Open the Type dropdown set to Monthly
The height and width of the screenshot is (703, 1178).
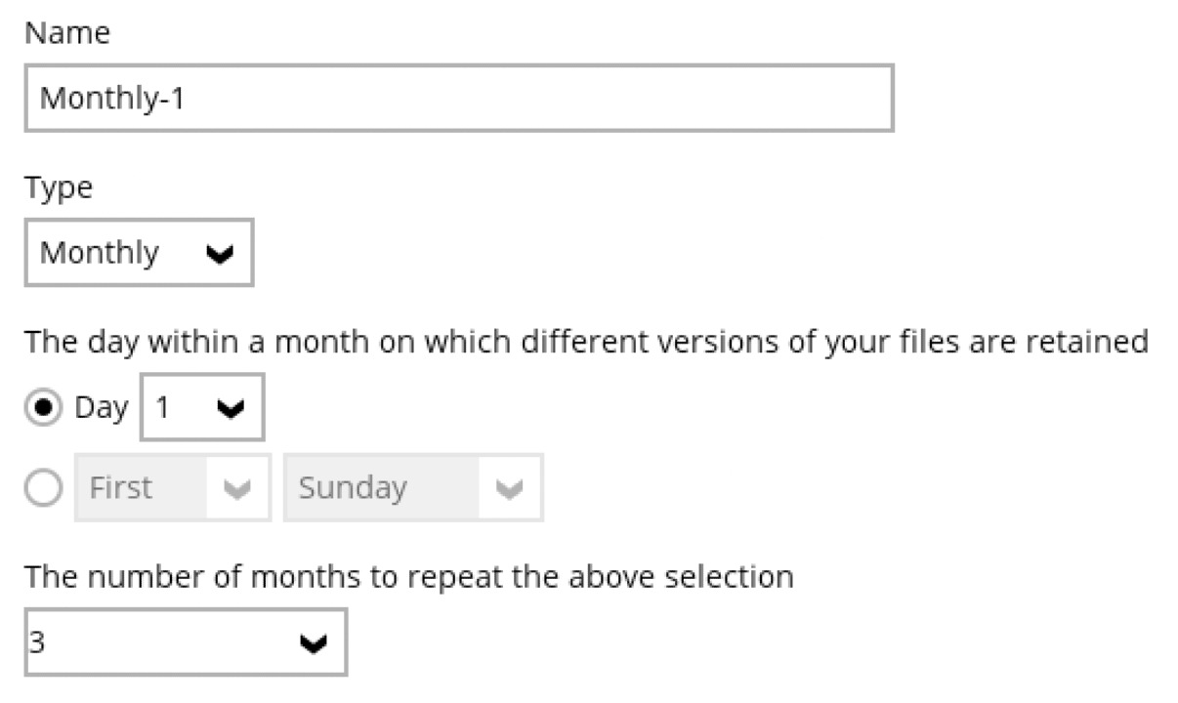[x=138, y=253]
